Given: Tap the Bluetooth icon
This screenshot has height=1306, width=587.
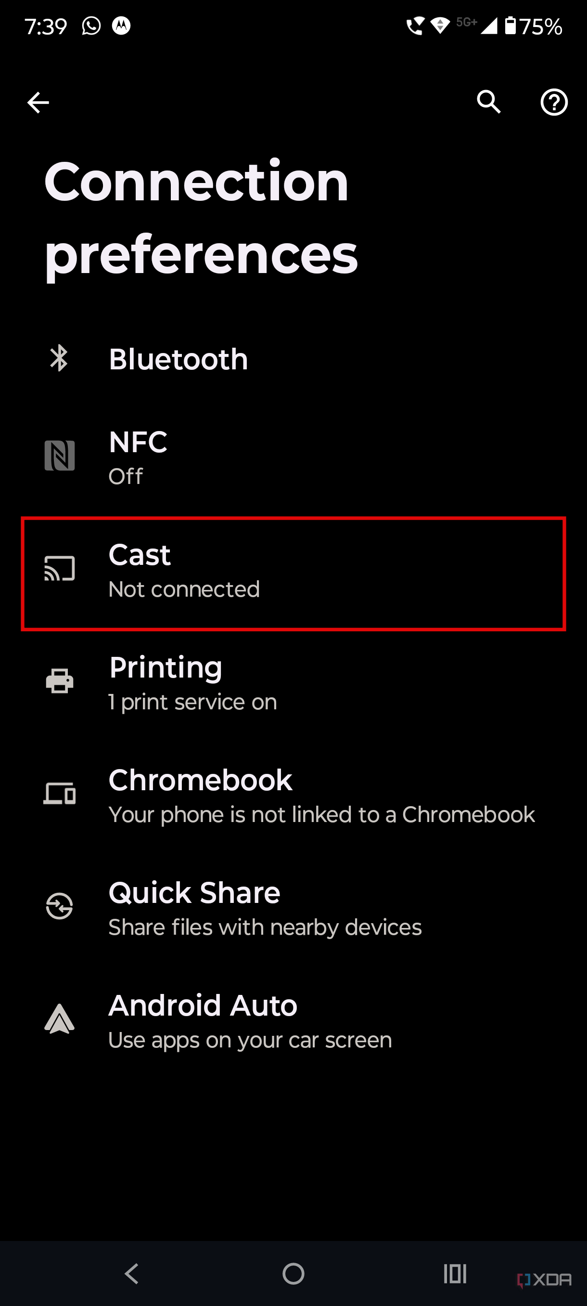Looking at the screenshot, I should tap(59, 358).
